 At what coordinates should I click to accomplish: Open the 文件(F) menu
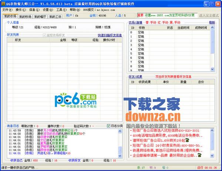7,10
